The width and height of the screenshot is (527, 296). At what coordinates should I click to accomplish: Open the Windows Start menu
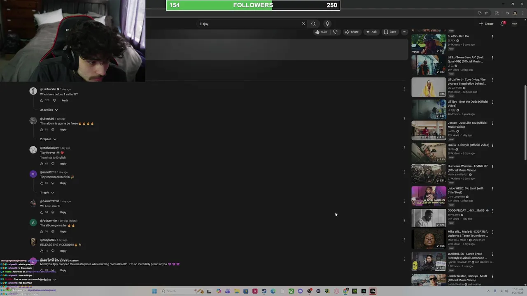tap(154, 291)
